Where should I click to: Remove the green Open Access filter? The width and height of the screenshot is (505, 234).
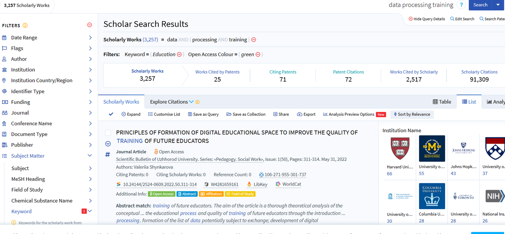[x=258, y=55]
